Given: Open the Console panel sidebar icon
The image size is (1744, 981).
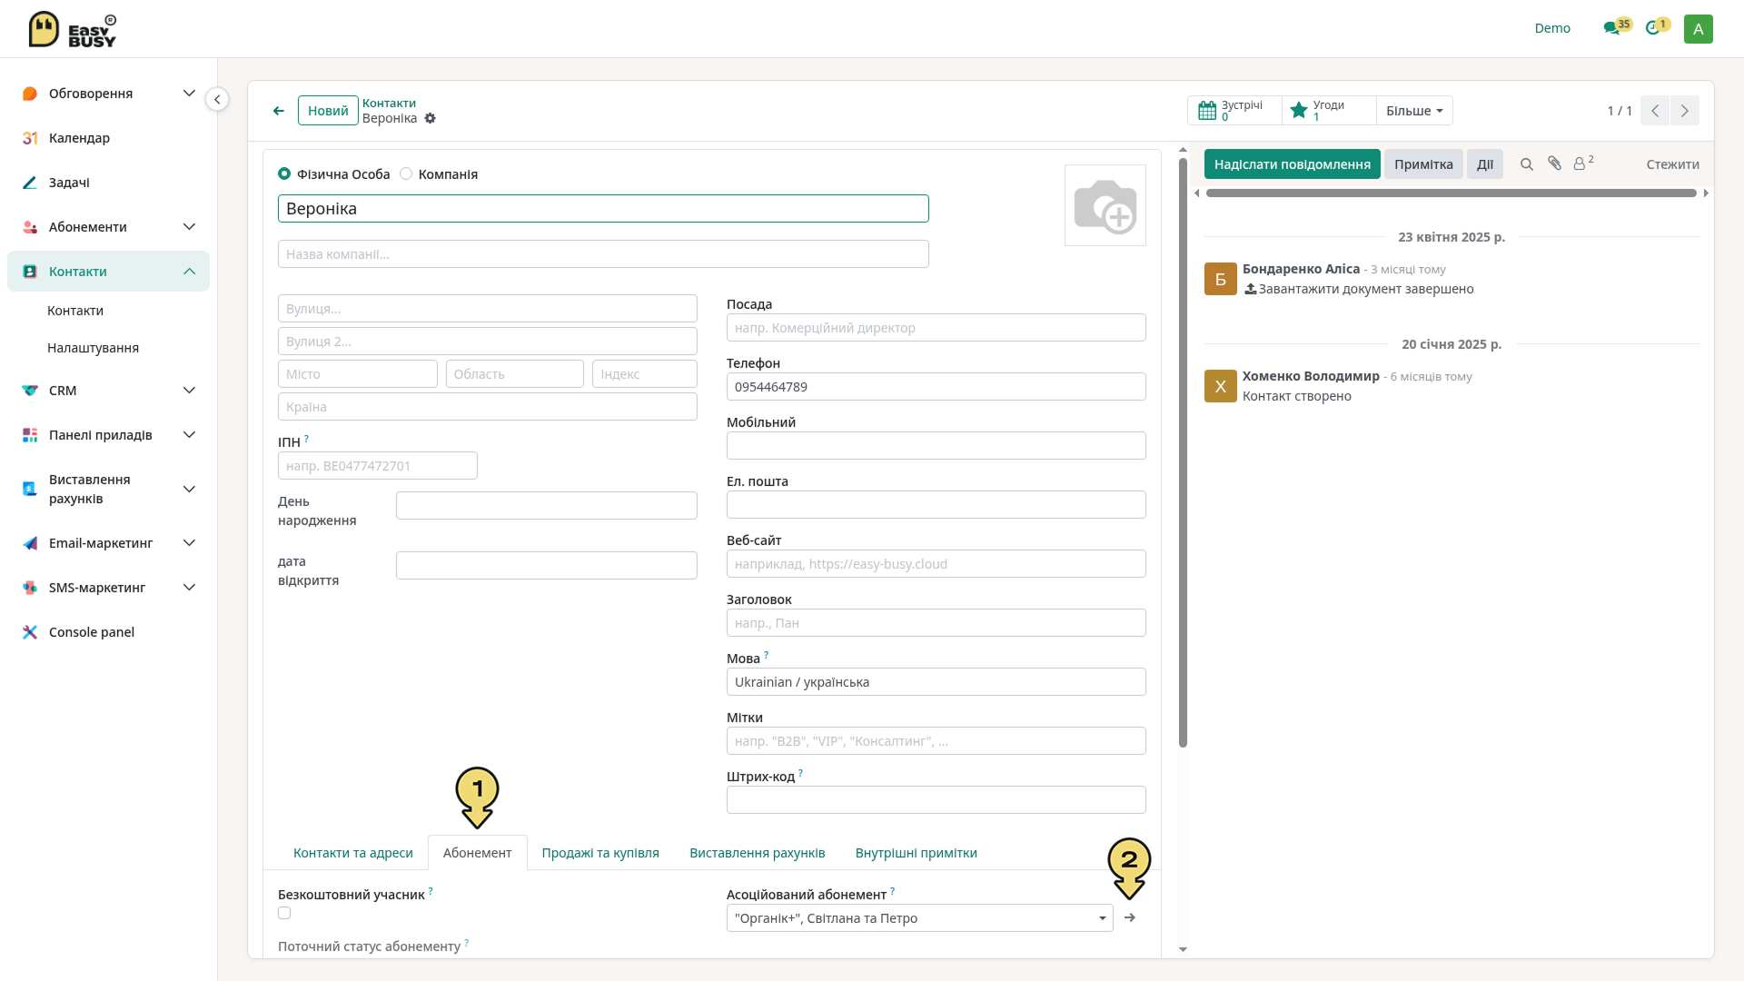Looking at the screenshot, I should [30, 632].
